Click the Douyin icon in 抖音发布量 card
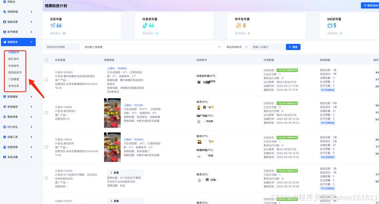The width and height of the screenshot is (379, 204). [x=145, y=25]
